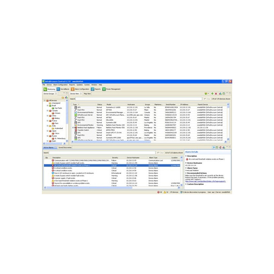Open the Reports perspective button
Image resolution: width=274 pixels, height=274 pixels.
(x=96, y=89)
